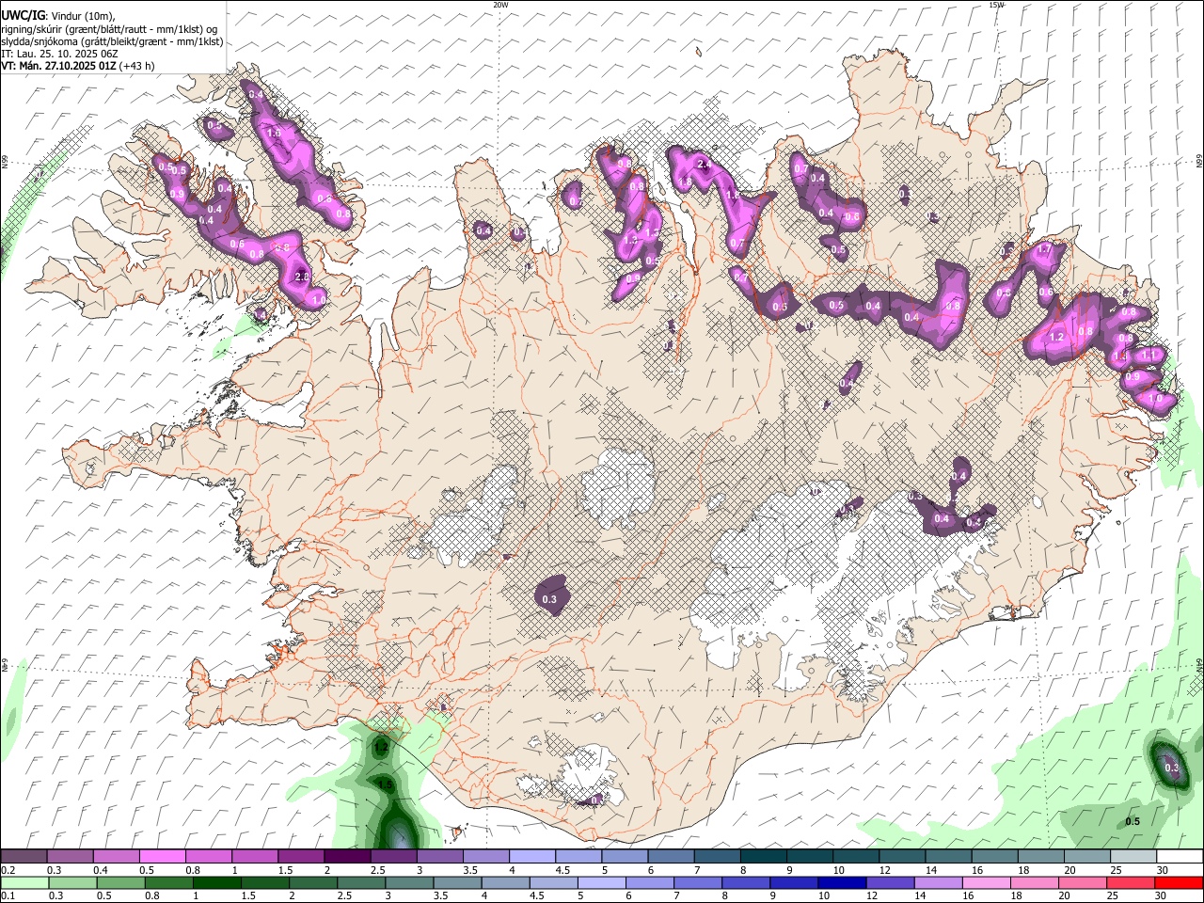Click the palest green rain swatch between 0.1 and 0.3
Viewport: 1204px width, 903px height.
[x=24, y=882]
